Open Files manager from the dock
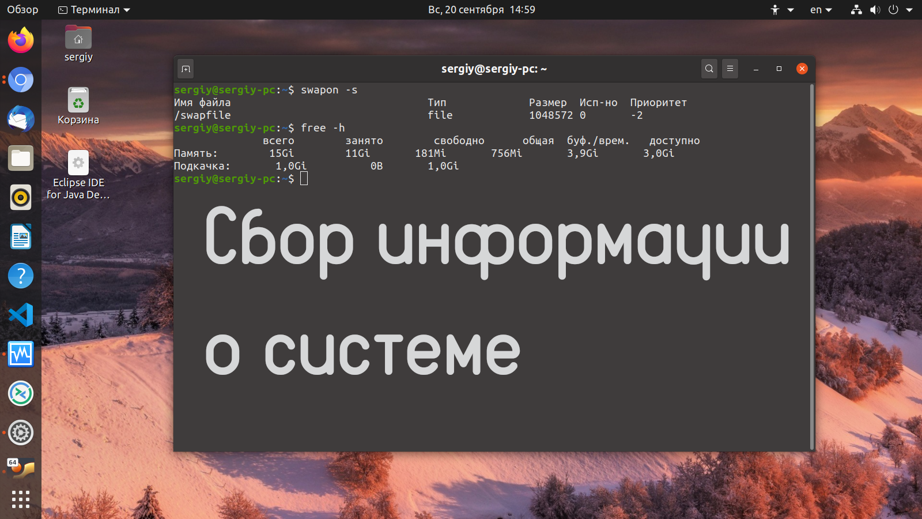This screenshot has width=922, height=519. click(x=21, y=158)
